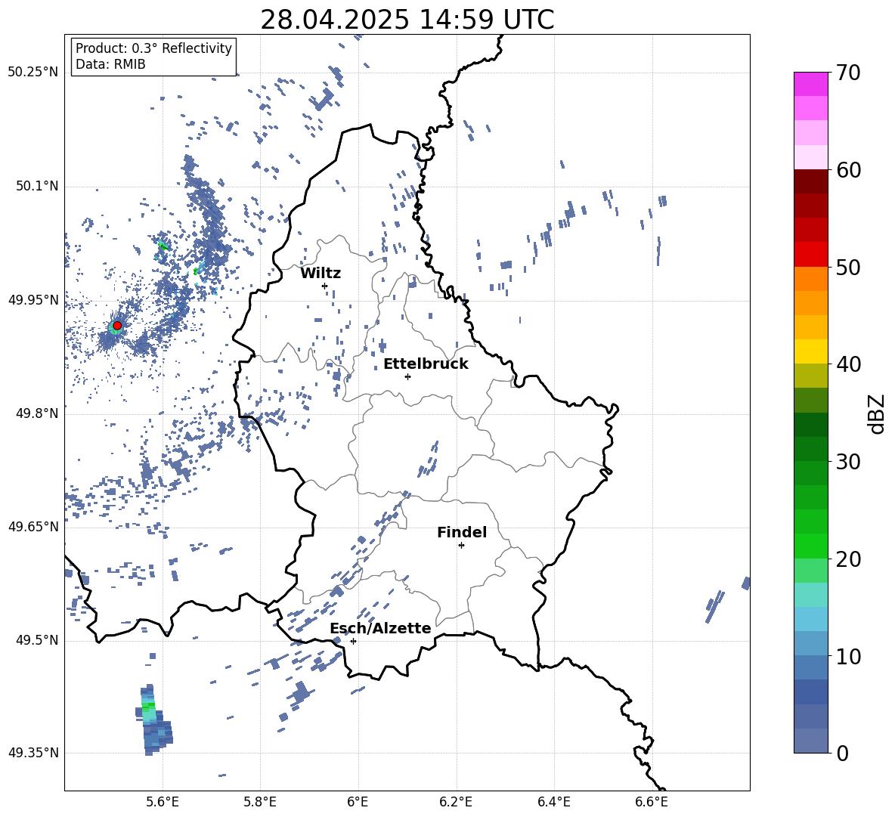Click the "Ettelbruck" city label
Viewport: 895px width, 817px height.
426,364
